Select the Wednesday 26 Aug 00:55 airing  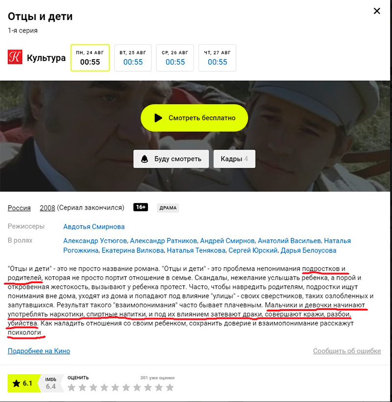point(175,58)
